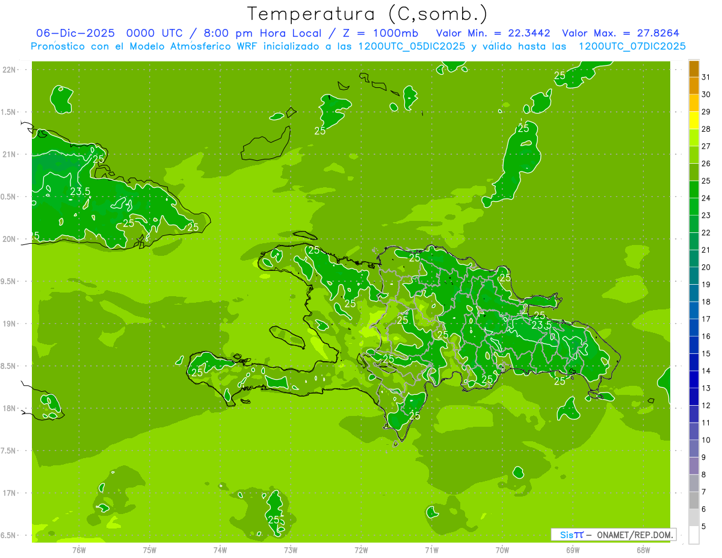Select 'Valor Max. = 27.8264' text
Screen dimensions: 722x558
coord(622,33)
